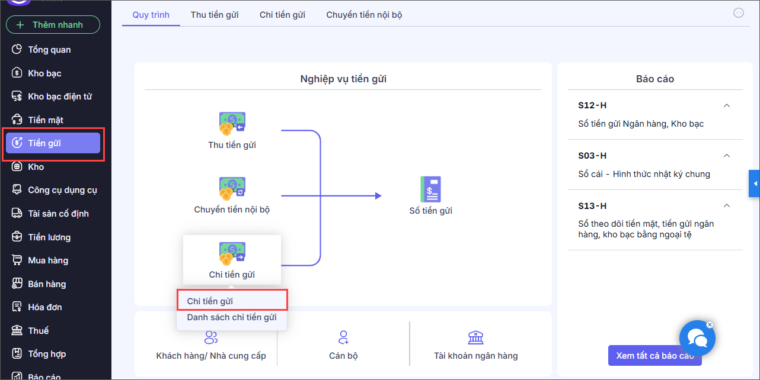Click the Thu tiền gửi money icon

pos(232,124)
